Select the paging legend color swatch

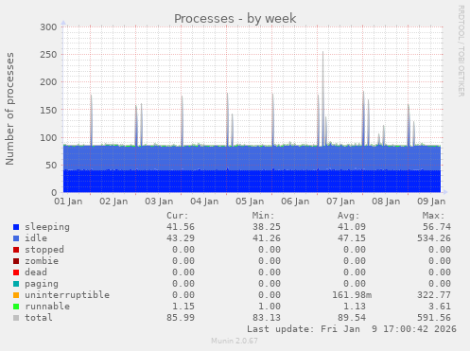(16, 284)
